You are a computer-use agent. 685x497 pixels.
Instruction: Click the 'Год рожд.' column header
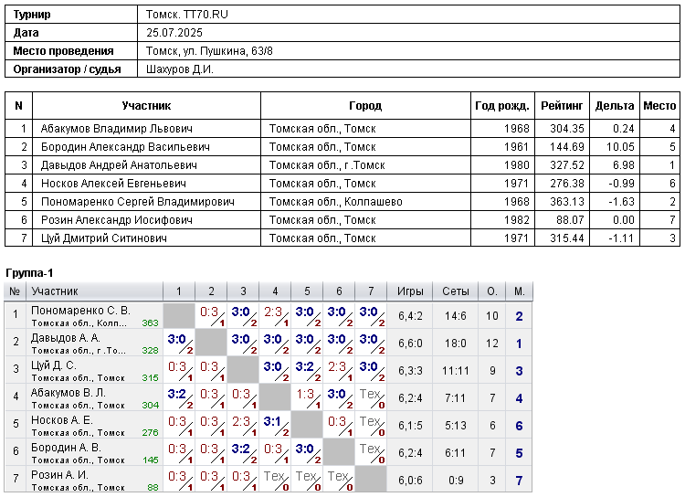pos(502,106)
